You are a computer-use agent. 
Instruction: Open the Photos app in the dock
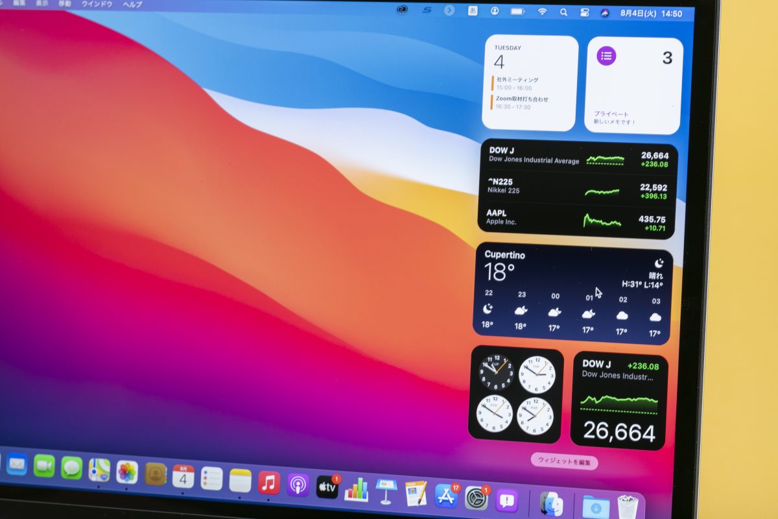[x=127, y=472]
